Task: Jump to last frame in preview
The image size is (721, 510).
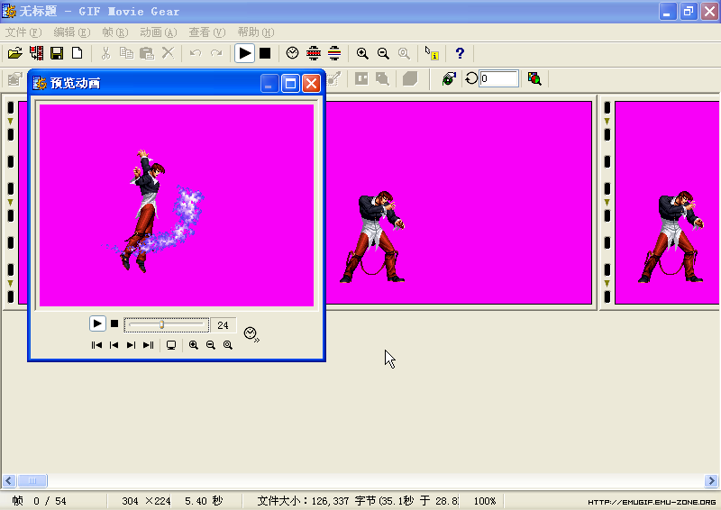Action: (x=148, y=345)
